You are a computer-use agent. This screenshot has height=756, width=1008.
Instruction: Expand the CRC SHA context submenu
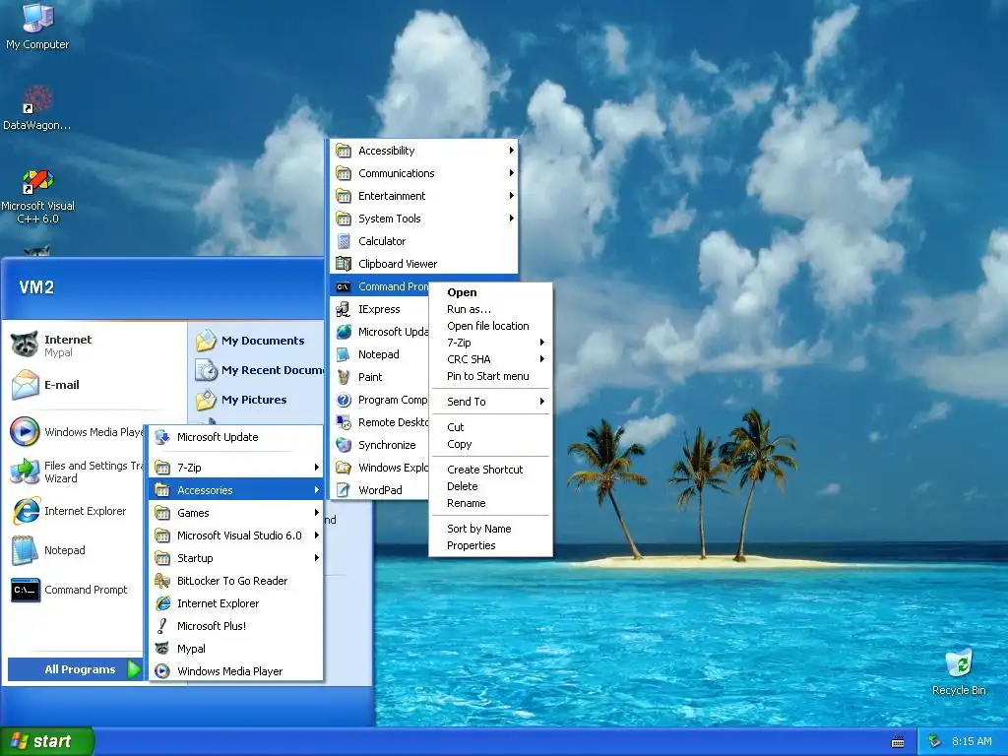point(490,359)
